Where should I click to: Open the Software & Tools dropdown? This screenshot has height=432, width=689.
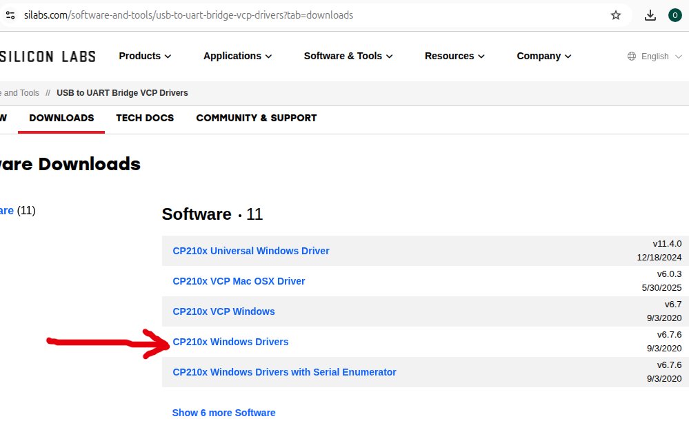348,56
